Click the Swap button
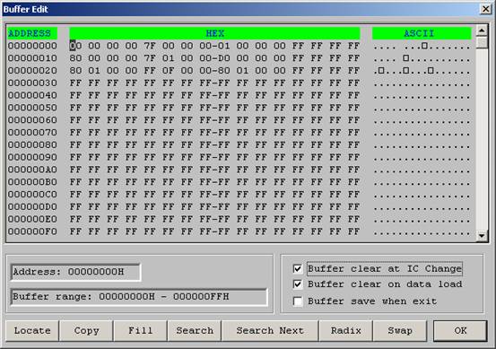 400,331
